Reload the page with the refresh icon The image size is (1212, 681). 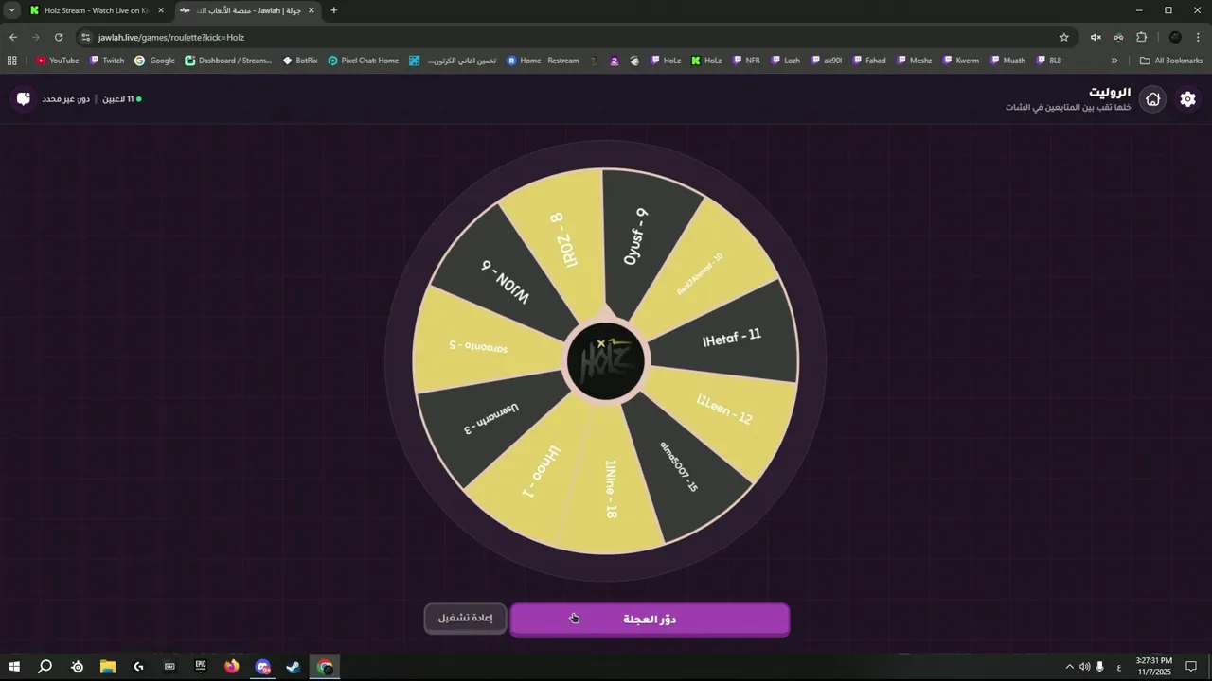[59, 37]
